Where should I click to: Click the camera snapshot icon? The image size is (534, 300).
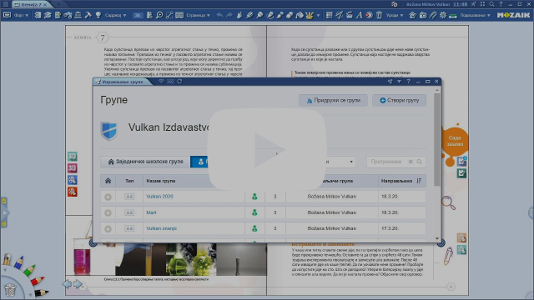[x=423, y=15]
